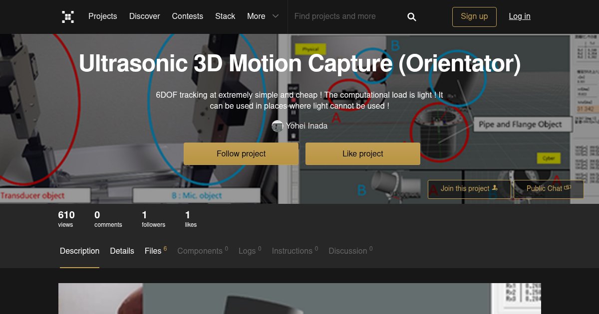
Task: Open the project image below the tabs
Action: [x=299, y=299]
